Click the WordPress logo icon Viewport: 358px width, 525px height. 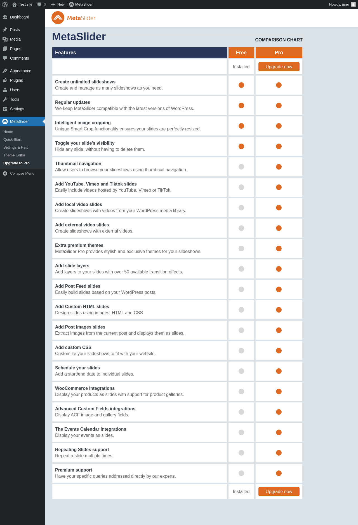(5, 4)
